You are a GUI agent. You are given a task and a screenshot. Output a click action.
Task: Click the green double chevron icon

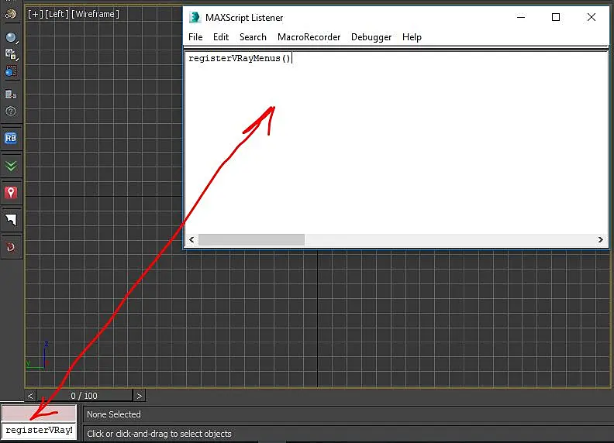(x=11, y=166)
